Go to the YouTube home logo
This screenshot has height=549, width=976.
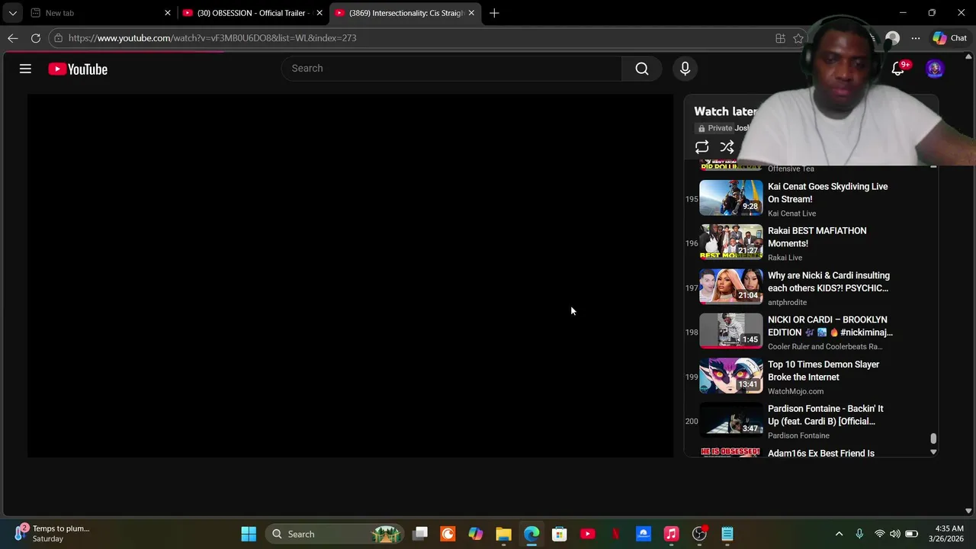(78, 69)
